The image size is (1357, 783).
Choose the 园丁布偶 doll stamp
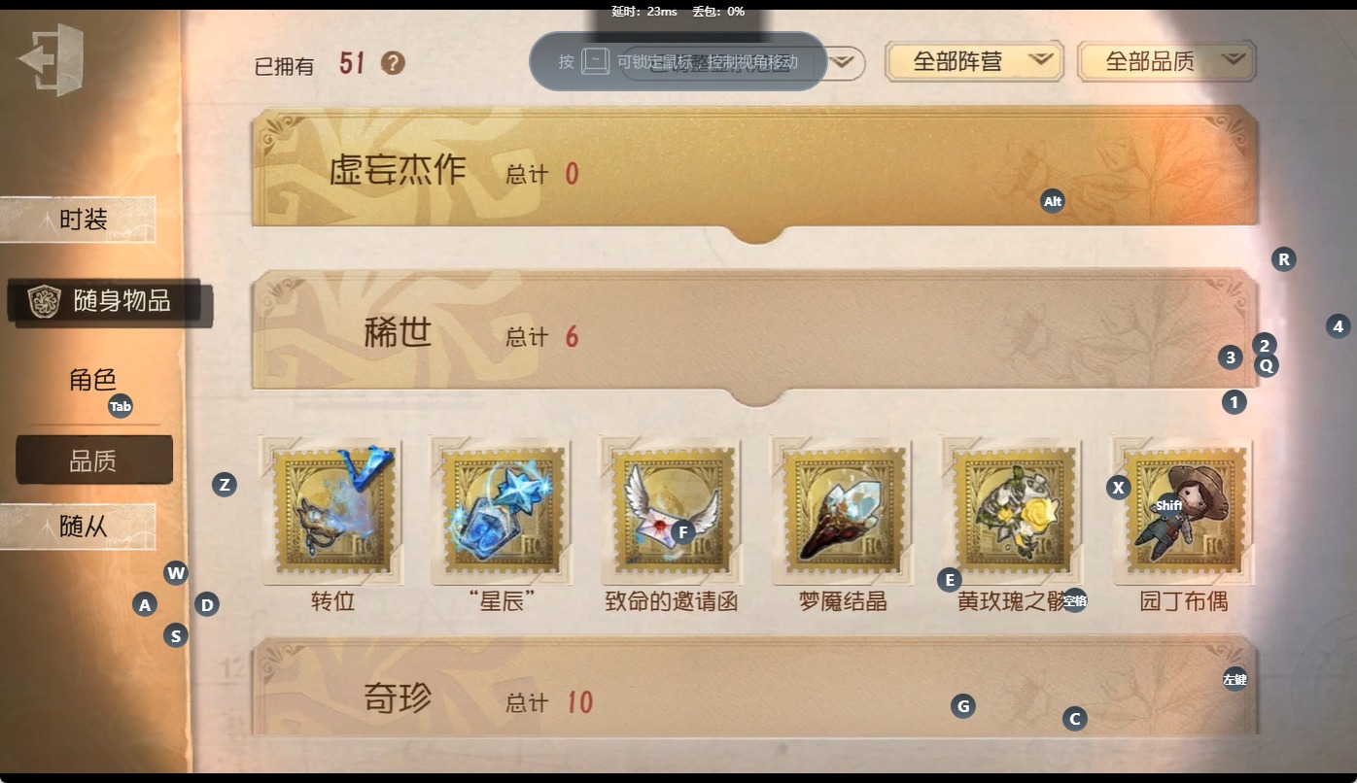[x=1183, y=510]
